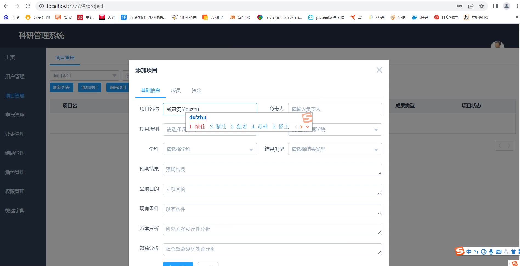Open the 淘宝网 bookmark

click(x=240, y=17)
